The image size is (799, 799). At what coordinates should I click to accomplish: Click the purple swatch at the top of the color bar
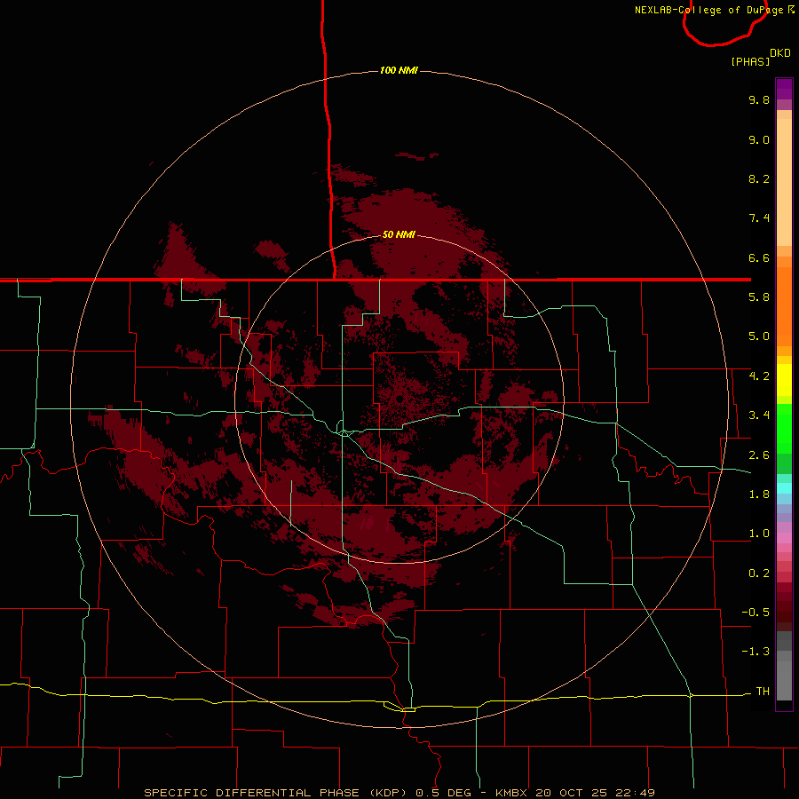tap(784, 89)
